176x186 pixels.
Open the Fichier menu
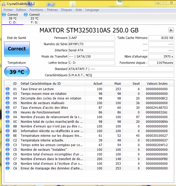(8, 10)
